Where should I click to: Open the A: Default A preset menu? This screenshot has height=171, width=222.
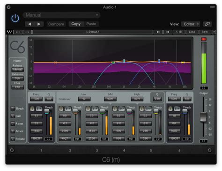pyautogui.click(x=93, y=32)
